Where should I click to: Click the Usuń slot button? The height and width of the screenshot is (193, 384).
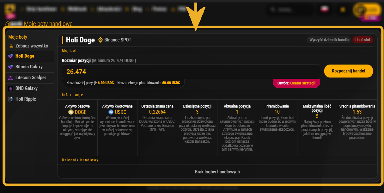point(363,40)
